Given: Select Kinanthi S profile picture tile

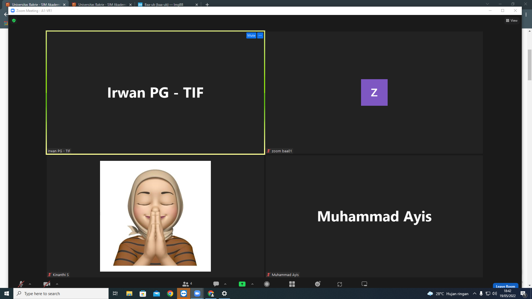Looking at the screenshot, I should [155, 216].
